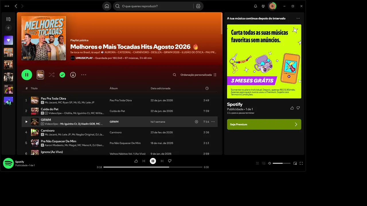Open more options for the playlist
This screenshot has height=206, width=367.
tap(84, 75)
